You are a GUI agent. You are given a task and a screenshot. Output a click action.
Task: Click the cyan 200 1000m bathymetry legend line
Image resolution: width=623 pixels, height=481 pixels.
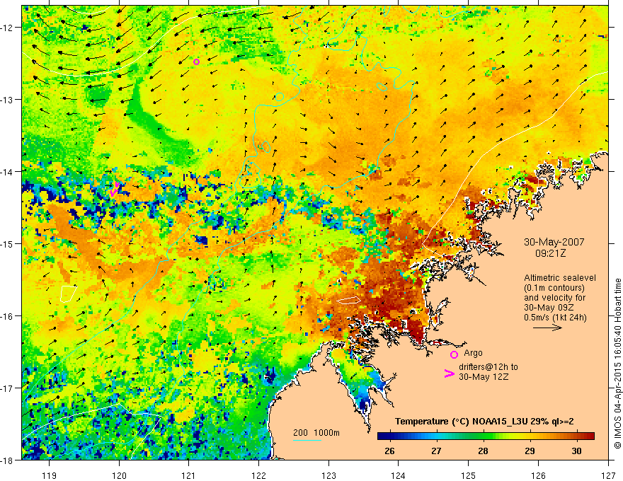tap(307, 440)
